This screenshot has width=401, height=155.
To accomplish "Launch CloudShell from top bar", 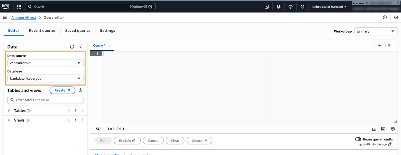I will [267, 7].
